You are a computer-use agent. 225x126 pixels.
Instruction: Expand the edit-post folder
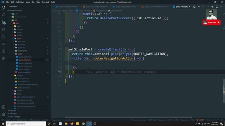point(21,44)
